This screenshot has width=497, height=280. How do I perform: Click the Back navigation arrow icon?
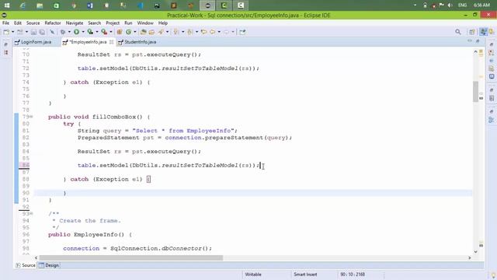tap(212, 32)
